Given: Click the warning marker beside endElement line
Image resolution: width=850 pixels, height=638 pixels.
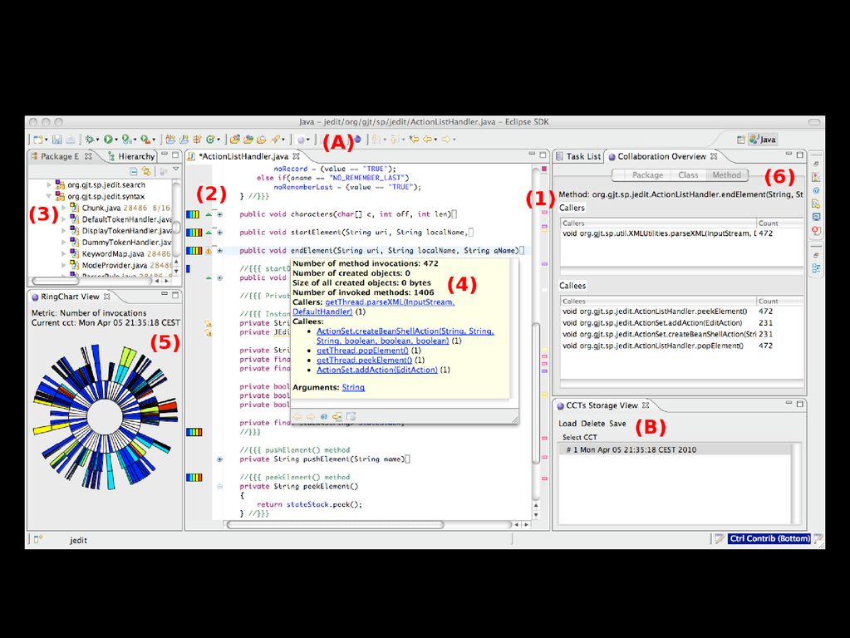Looking at the screenshot, I should click(x=209, y=251).
